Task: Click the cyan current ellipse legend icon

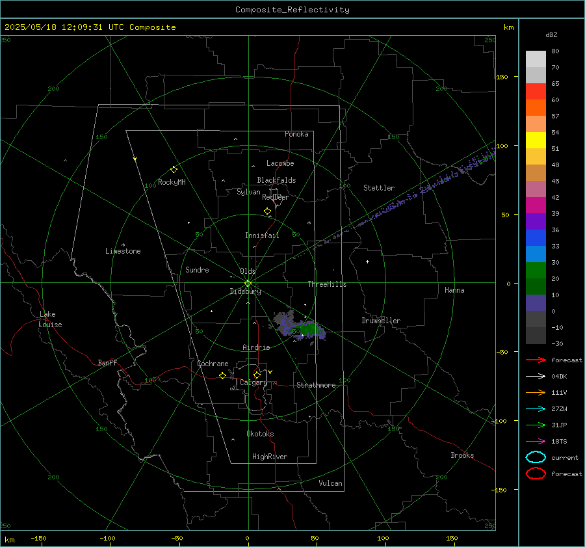Action: click(x=536, y=457)
